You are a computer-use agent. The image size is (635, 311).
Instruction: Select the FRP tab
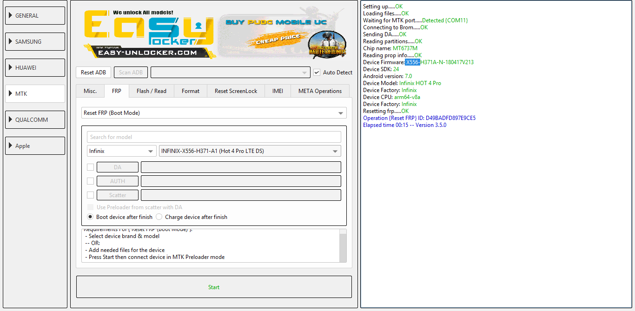tap(117, 91)
